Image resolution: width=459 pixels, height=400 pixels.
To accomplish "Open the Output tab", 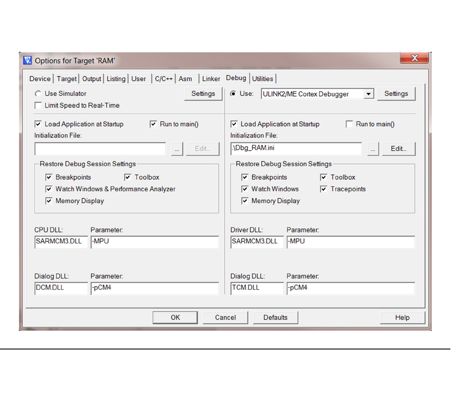I will [x=92, y=79].
